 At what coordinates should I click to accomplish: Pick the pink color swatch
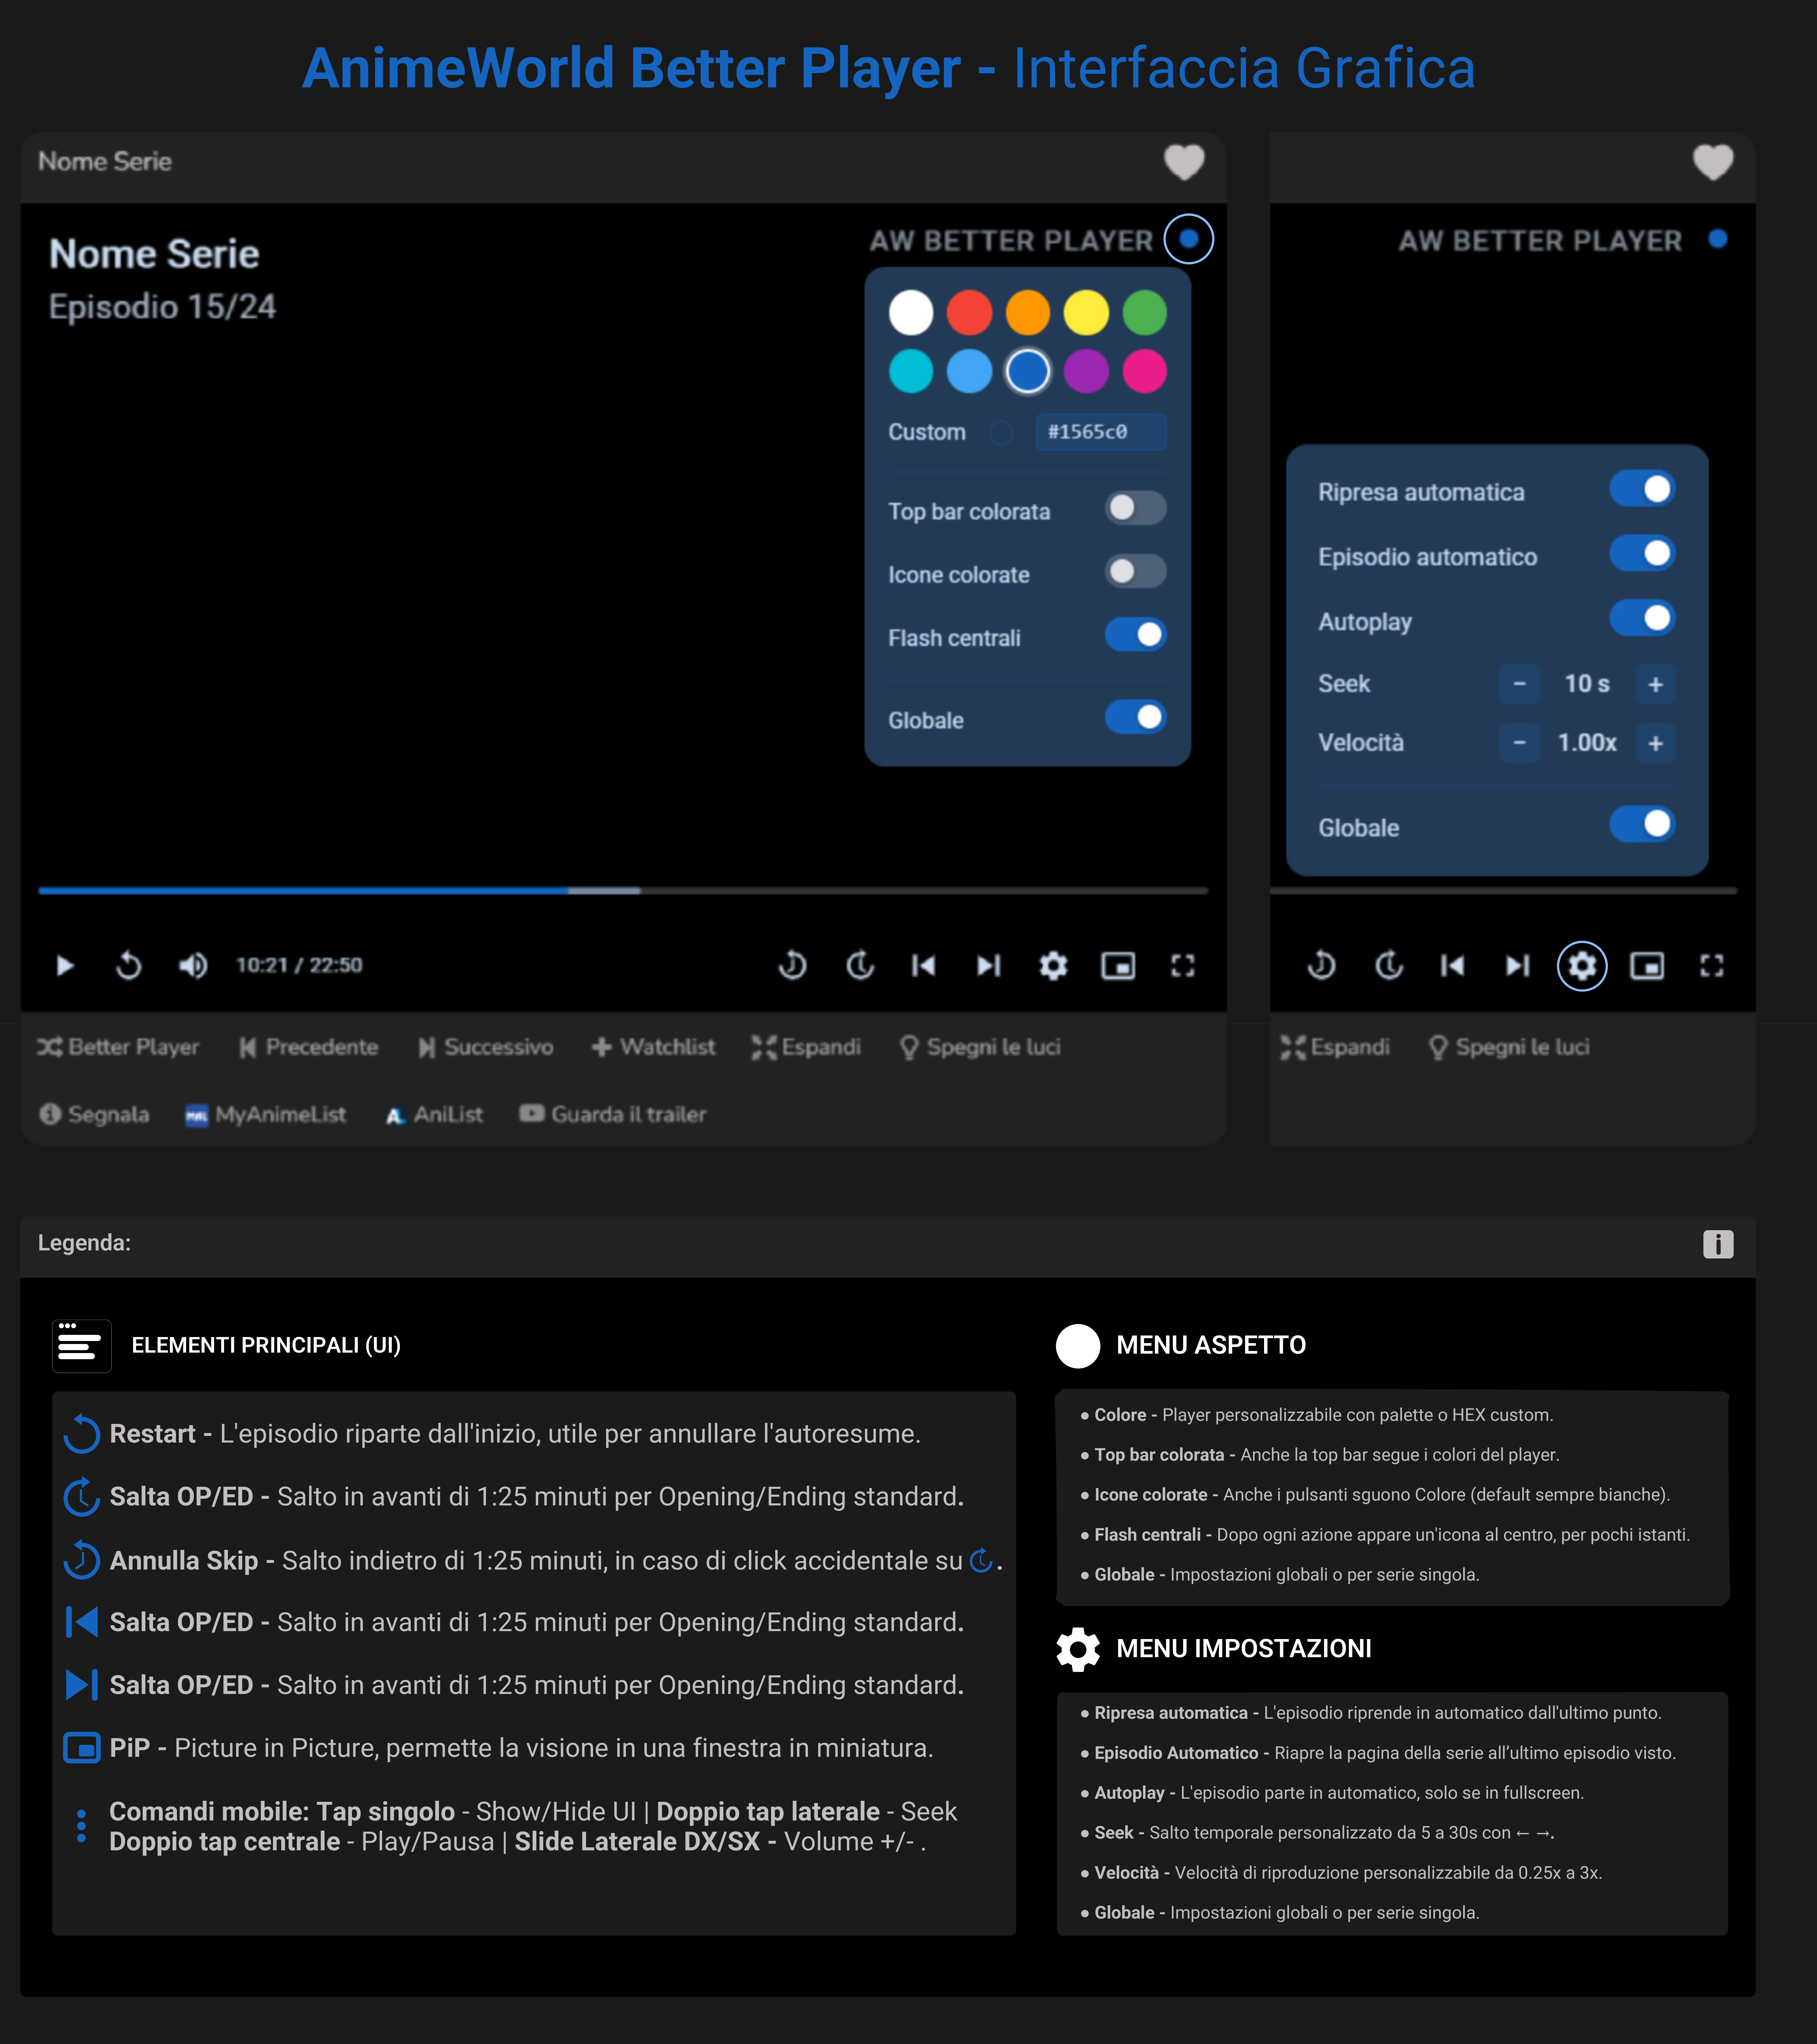(1145, 371)
